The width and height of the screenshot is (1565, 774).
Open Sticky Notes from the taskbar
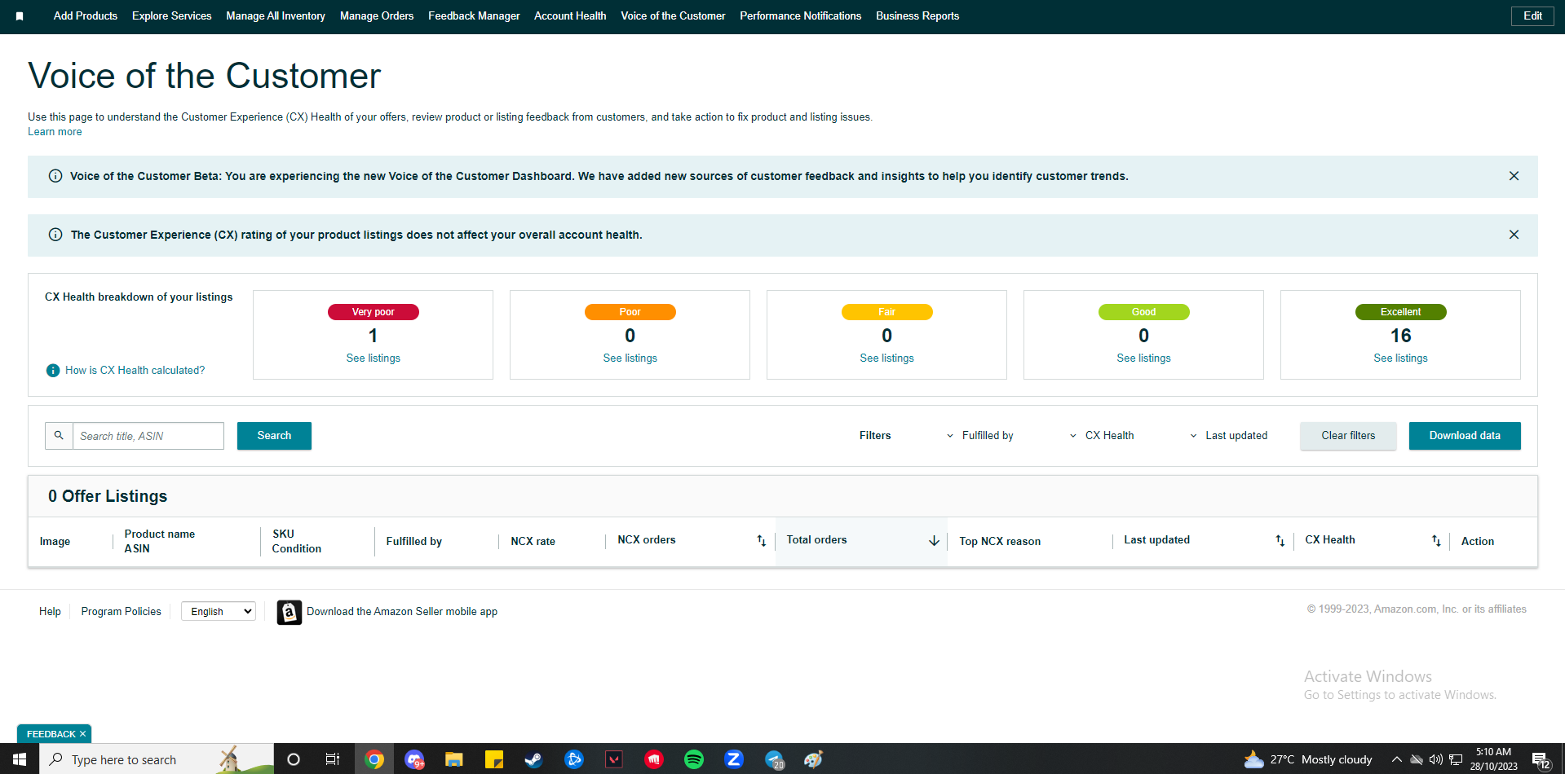[494, 759]
